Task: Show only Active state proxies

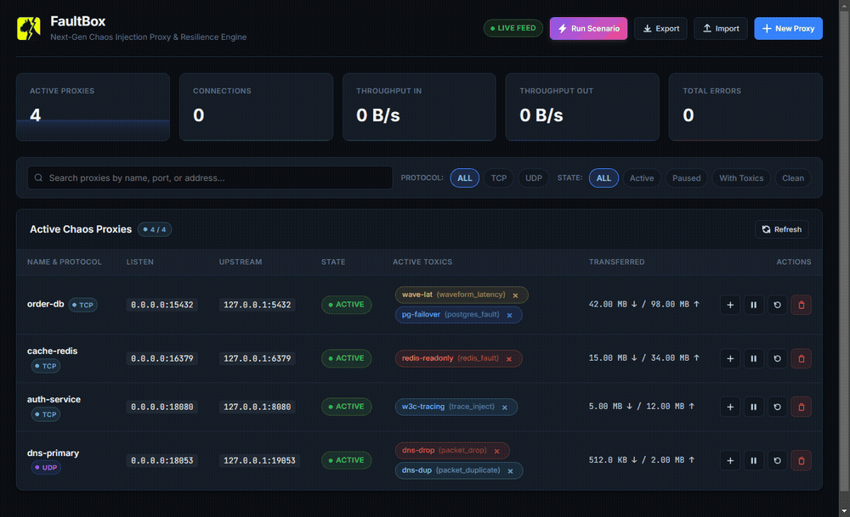Action: (x=642, y=178)
